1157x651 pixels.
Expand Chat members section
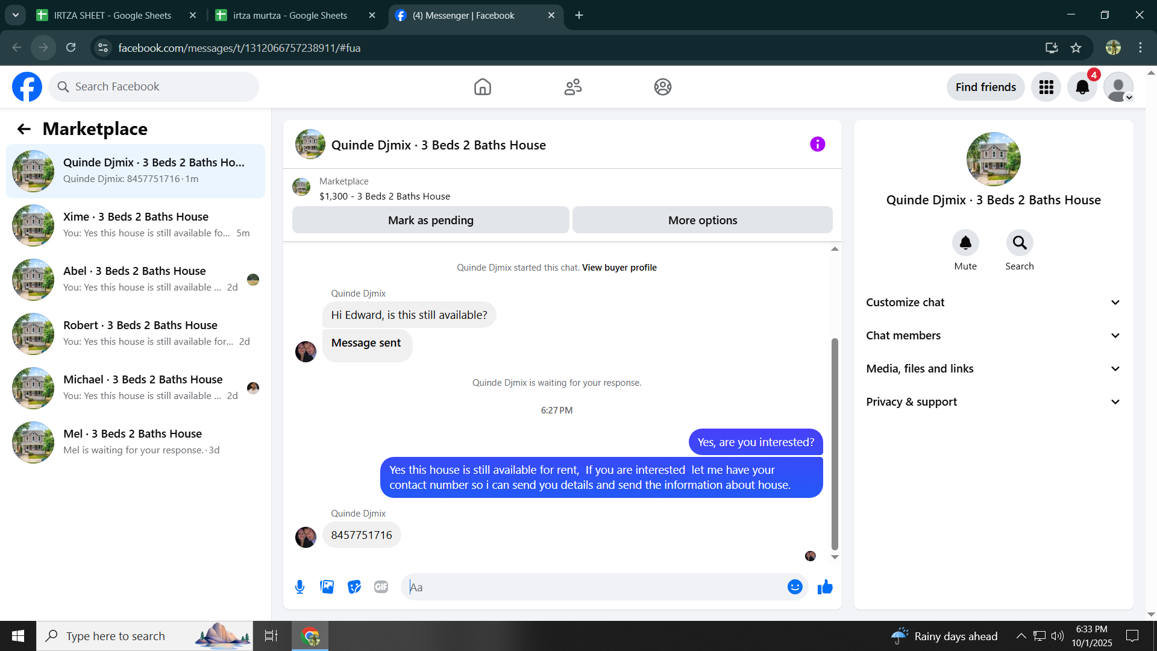pyautogui.click(x=993, y=336)
